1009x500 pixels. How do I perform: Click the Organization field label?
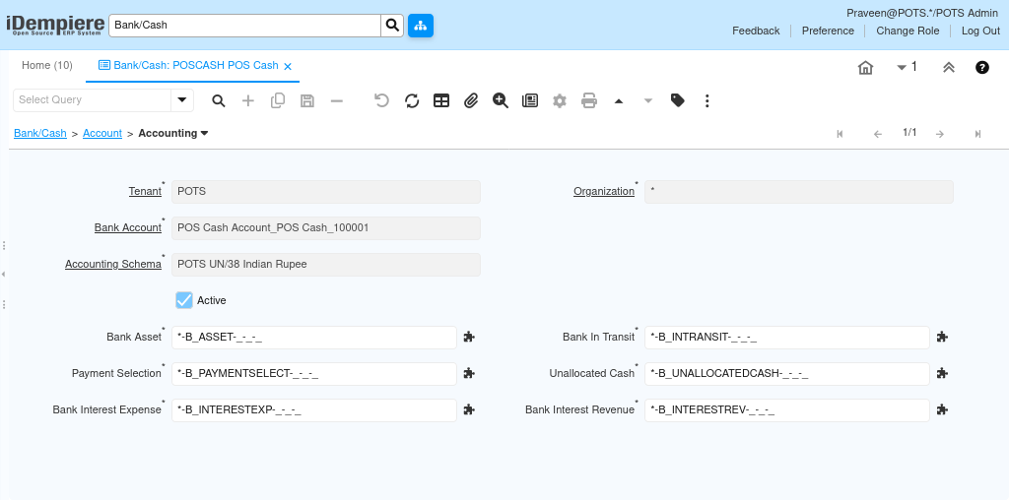(604, 192)
